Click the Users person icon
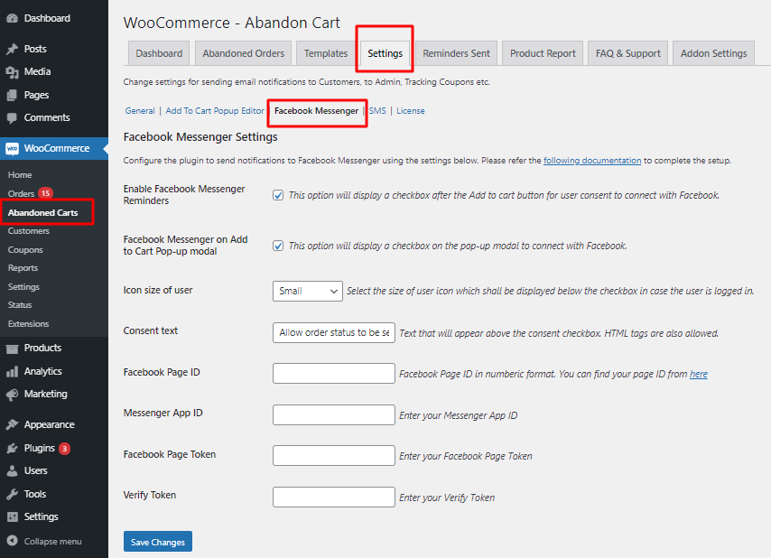 pyautogui.click(x=13, y=471)
